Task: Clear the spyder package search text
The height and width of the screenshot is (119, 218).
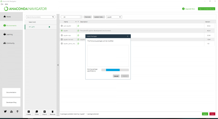Action: (120, 17)
